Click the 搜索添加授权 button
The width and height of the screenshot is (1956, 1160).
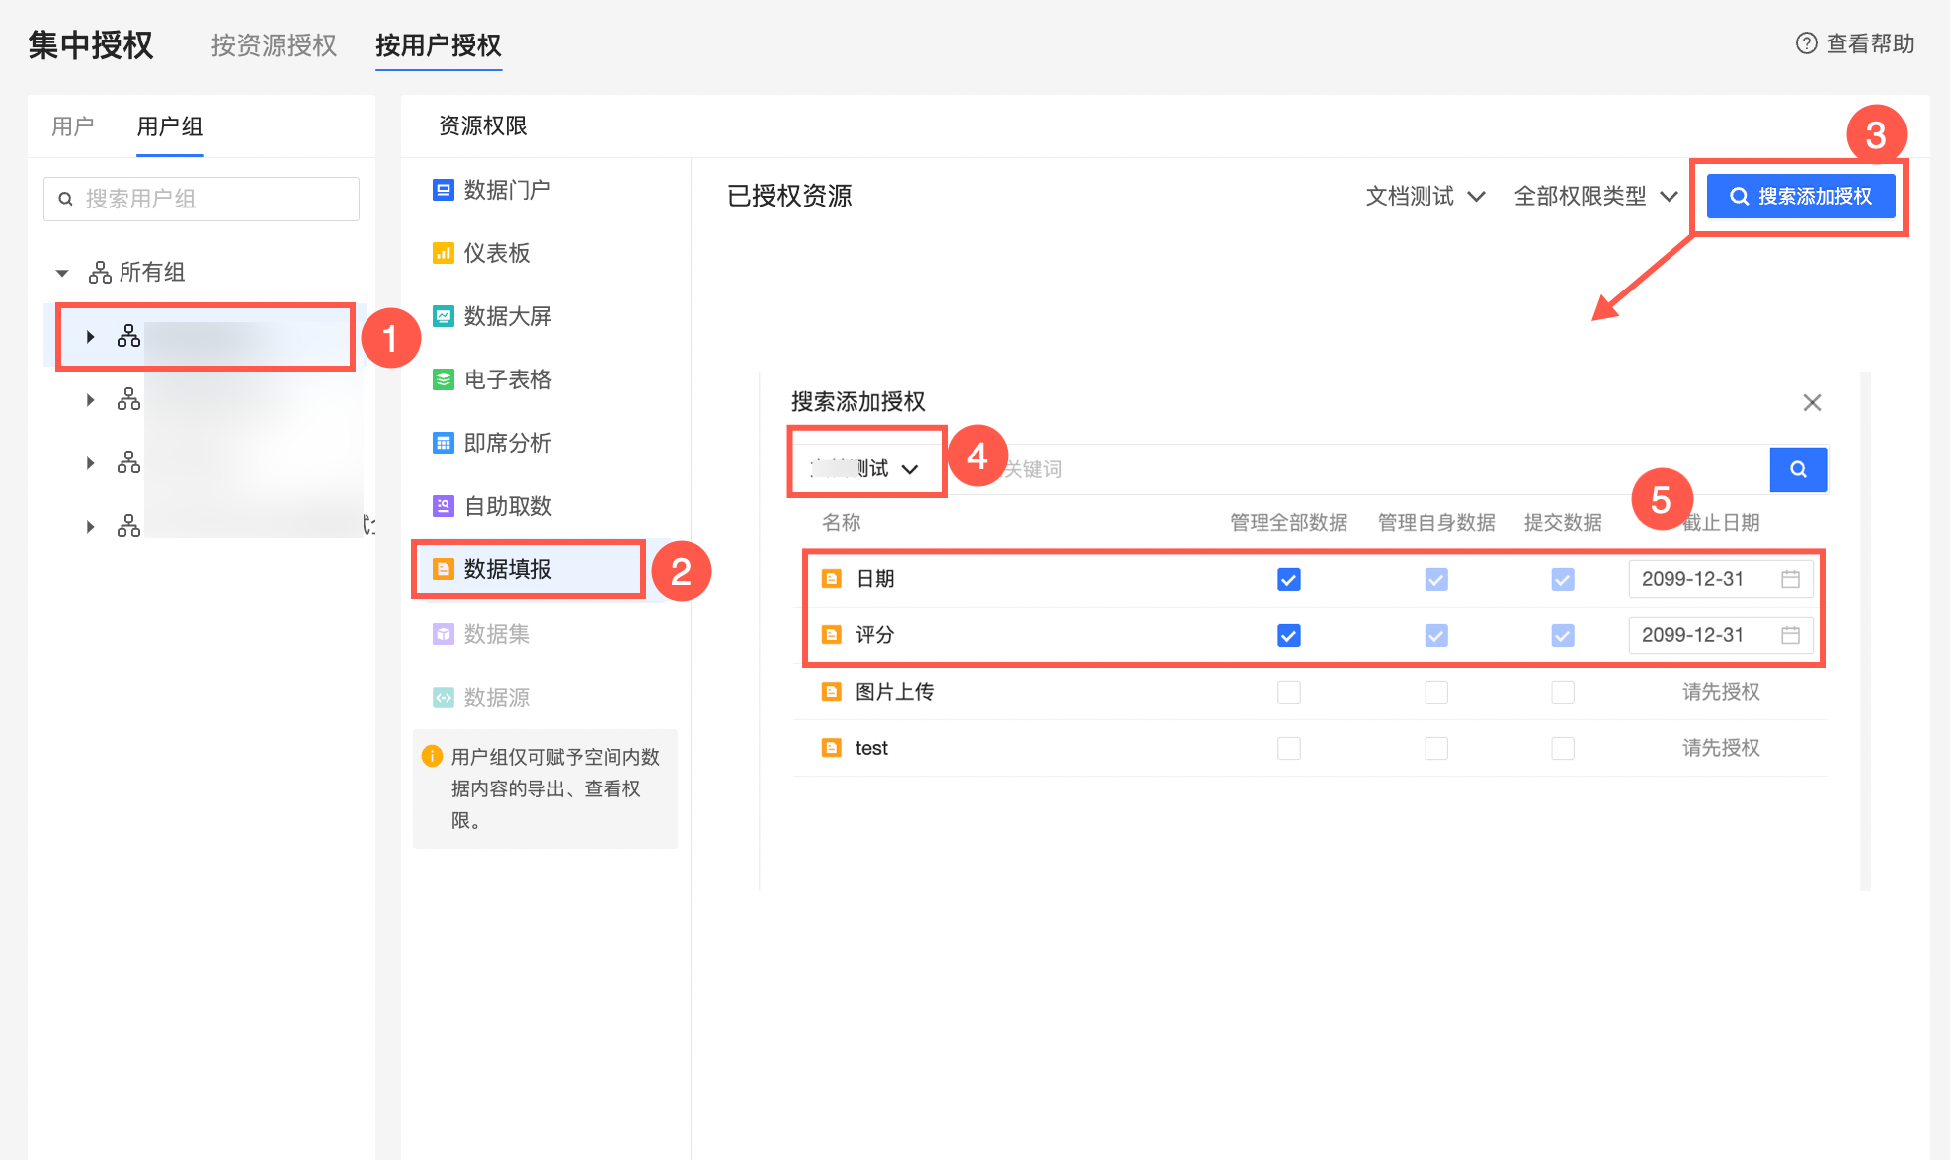click(x=1800, y=196)
